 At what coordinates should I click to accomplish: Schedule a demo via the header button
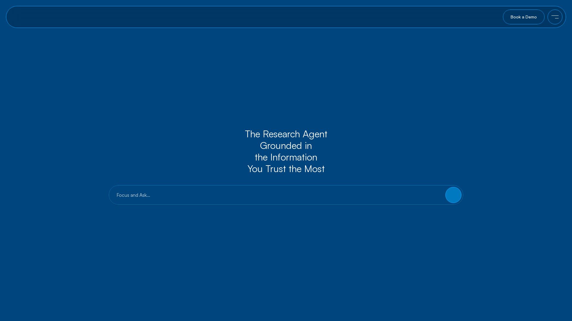[523, 17]
